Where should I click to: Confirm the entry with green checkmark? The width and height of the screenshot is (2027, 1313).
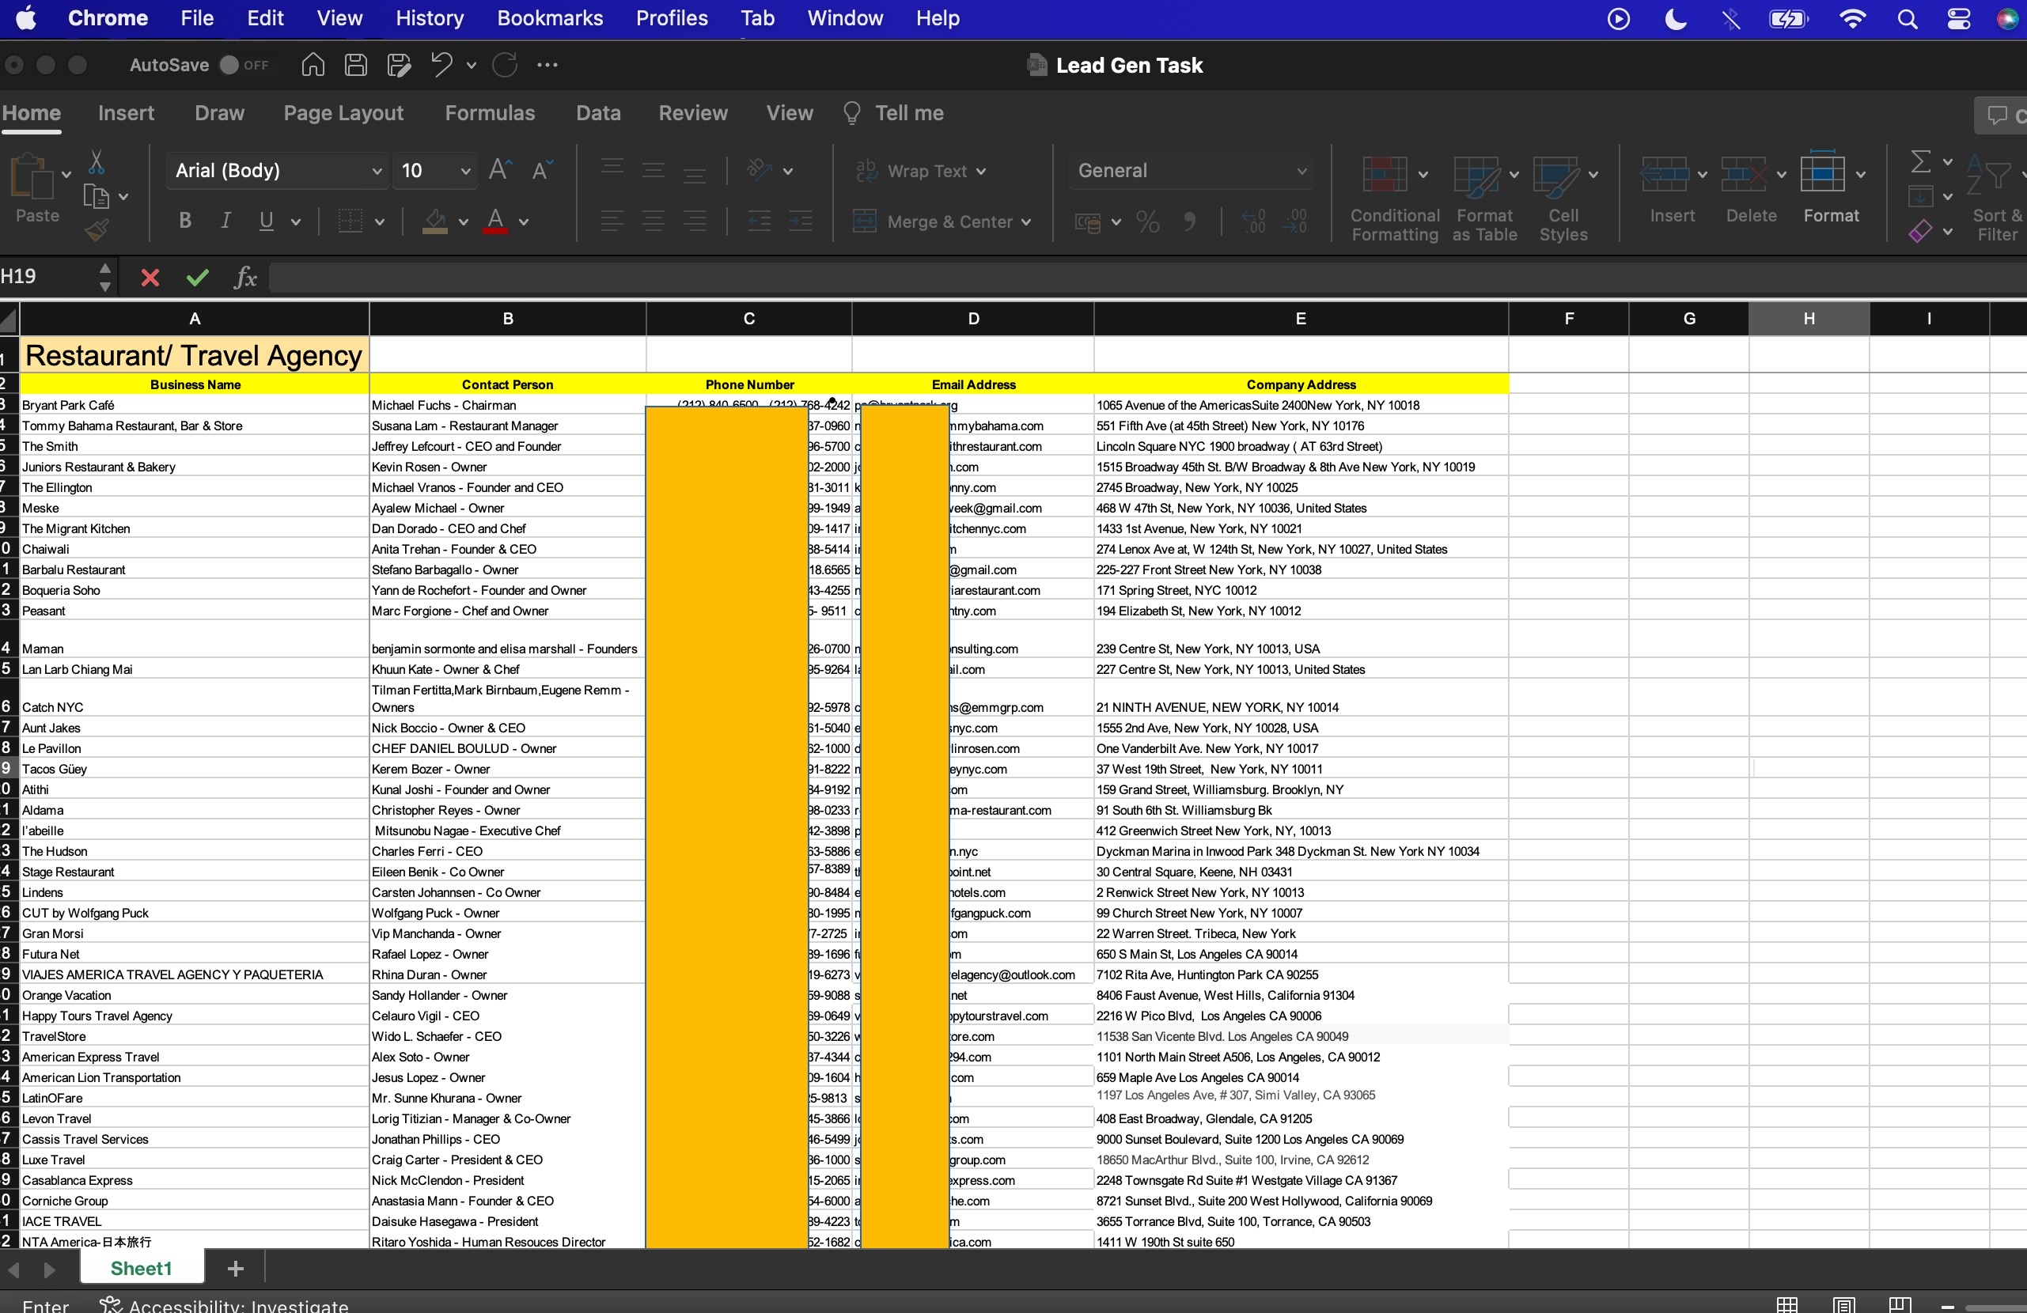(x=198, y=278)
